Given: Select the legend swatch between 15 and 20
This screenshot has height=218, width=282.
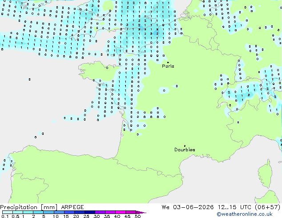Looking at the screenshot, I should click(x=69, y=212).
